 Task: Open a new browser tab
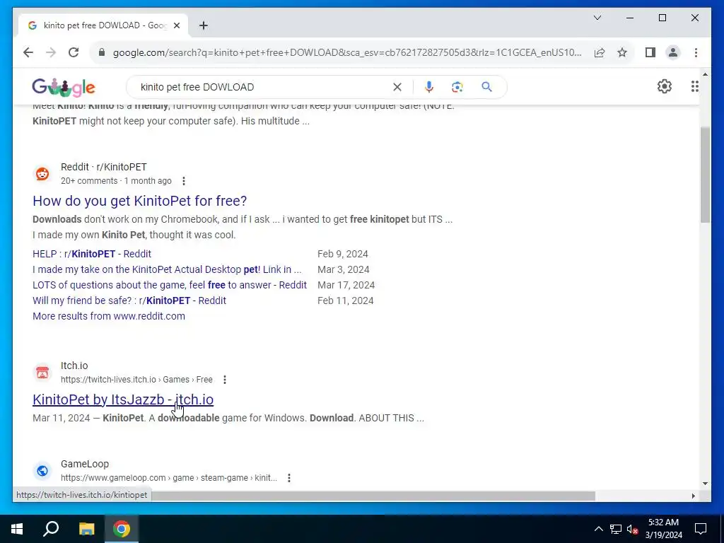[203, 25]
